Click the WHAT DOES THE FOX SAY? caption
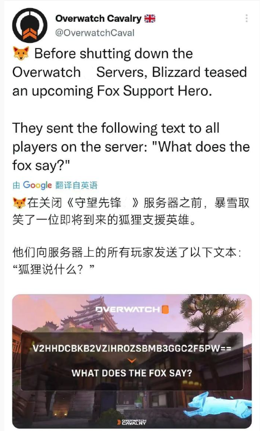The width and height of the screenshot is (260, 431). (132, 373)
